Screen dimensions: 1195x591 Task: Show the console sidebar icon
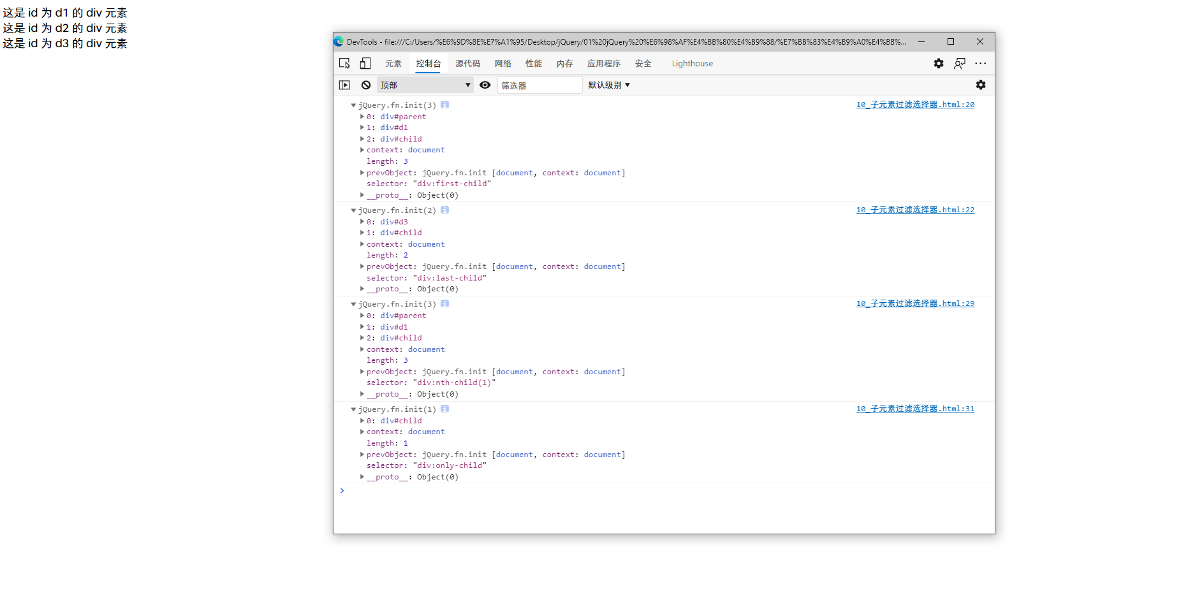coord(344,85)
